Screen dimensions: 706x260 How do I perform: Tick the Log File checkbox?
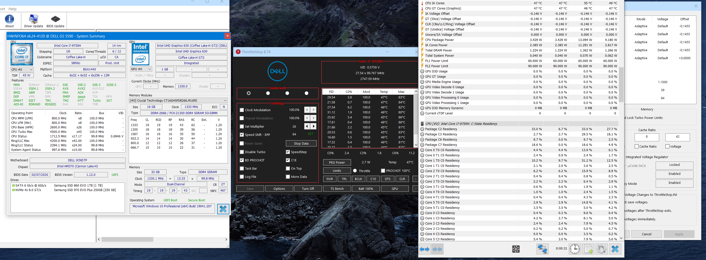coord(242,177)
